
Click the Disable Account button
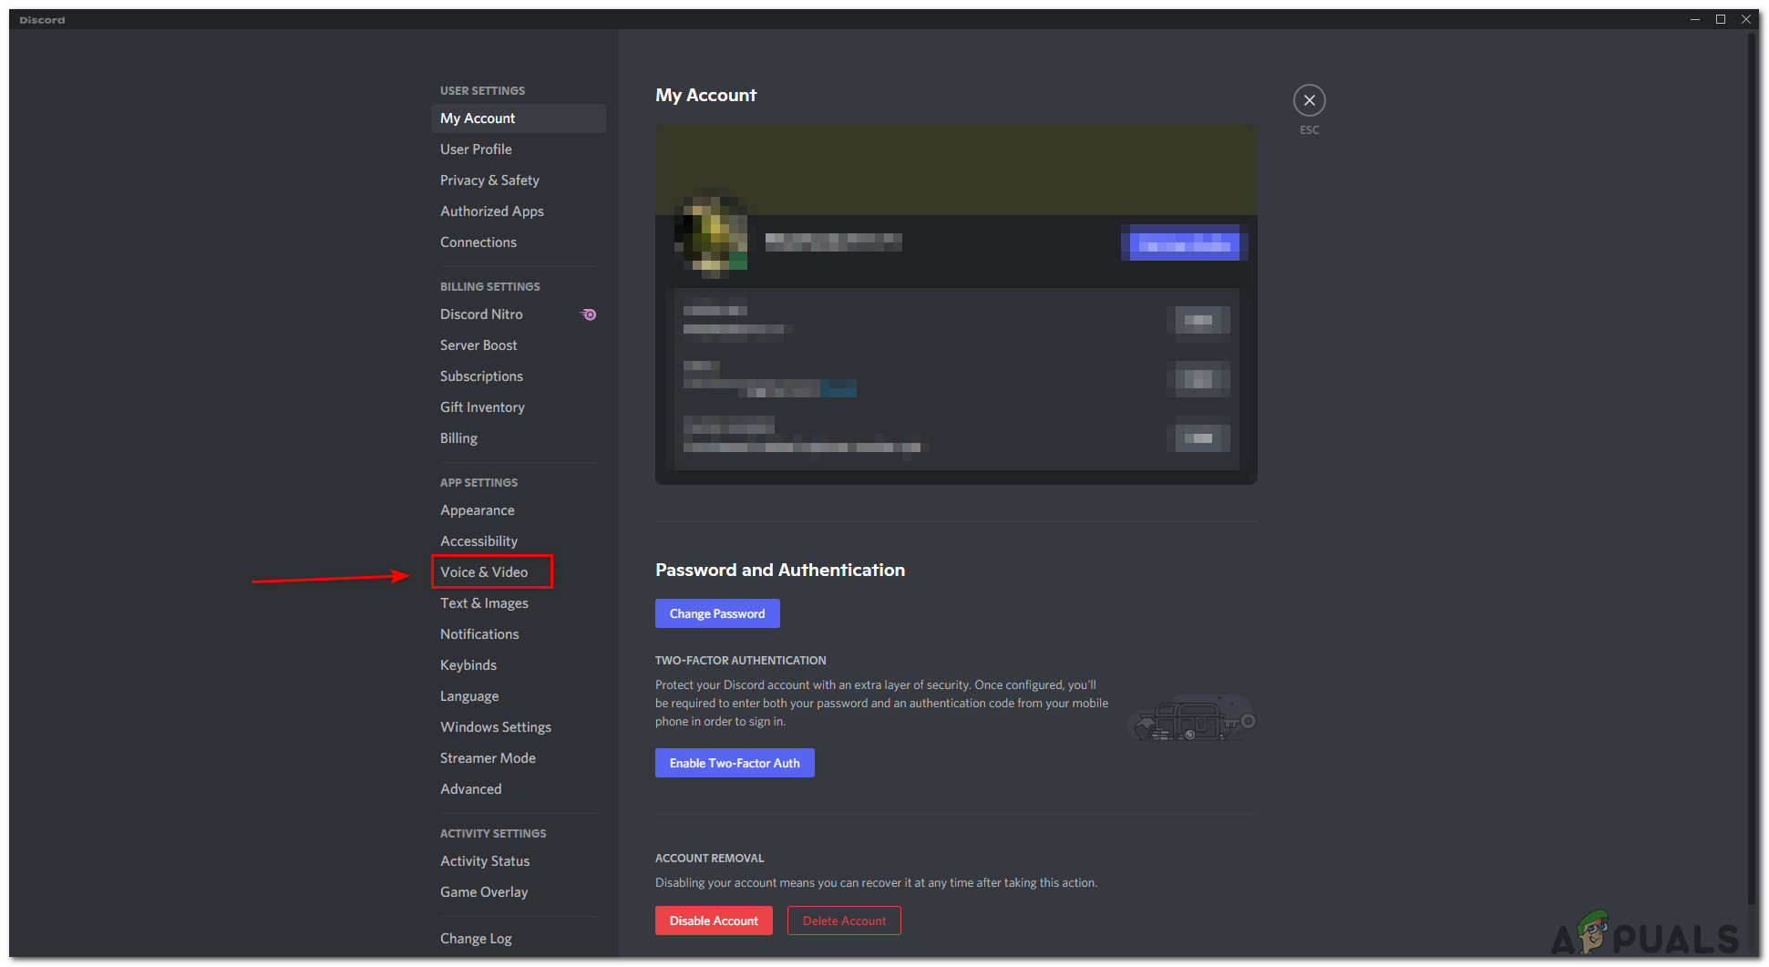(714, 921)
